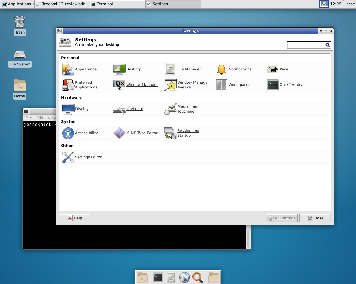
Task: Launch web browser from bottom dock
Action: [x=184, y=277]
